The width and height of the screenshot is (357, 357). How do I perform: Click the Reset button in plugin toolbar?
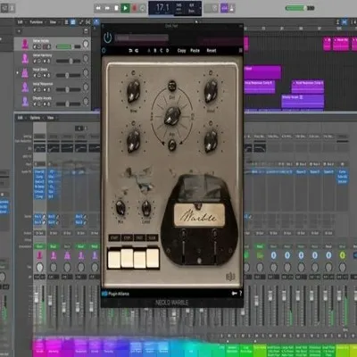tap(212, 51)
